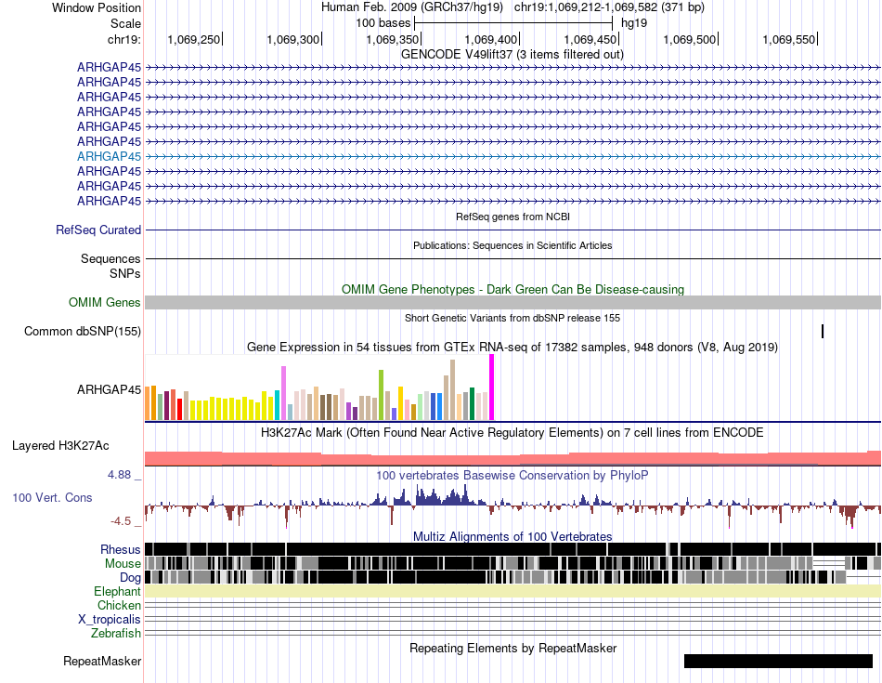This screenshot has width=882, height=683.
Task: Select the Dog alignment label
Action: pos(130,578)
